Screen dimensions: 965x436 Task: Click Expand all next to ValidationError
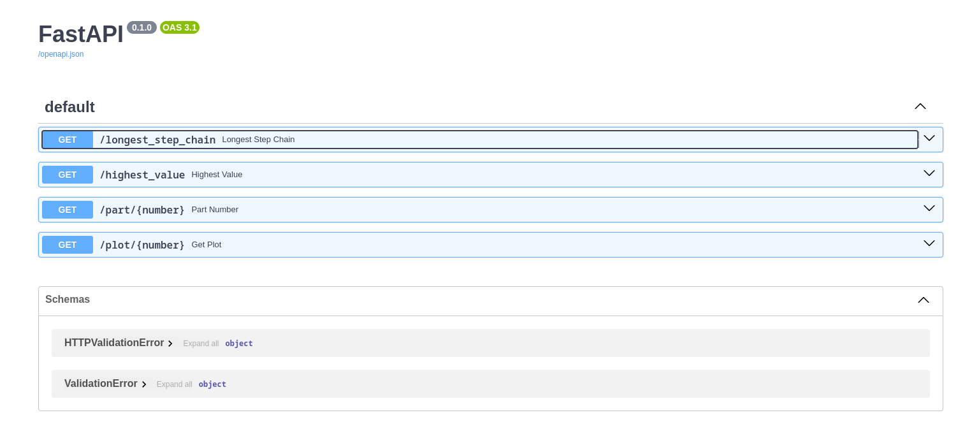174,384
